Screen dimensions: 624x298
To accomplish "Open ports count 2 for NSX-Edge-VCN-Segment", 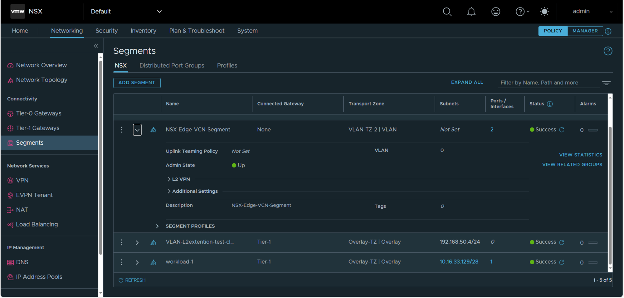I will pos(492,130).
